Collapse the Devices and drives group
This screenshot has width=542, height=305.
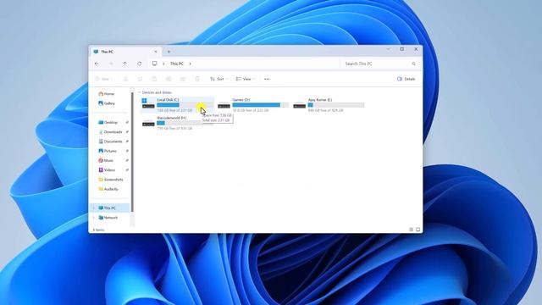pyautogui.click(x=139, y=92)
